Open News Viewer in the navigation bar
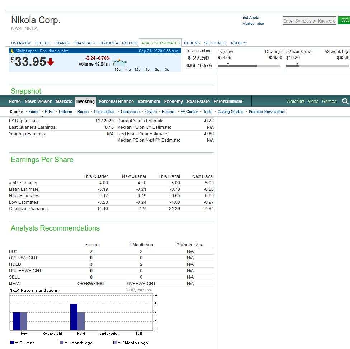 pyautogui.click(x=38, y=102)
